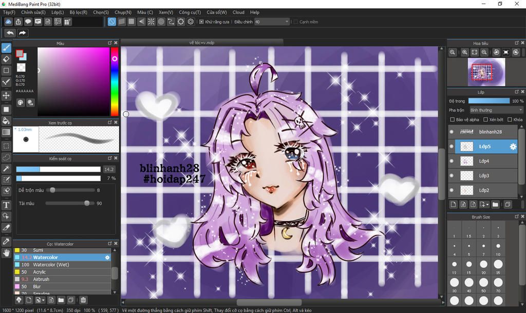Hide the Lớp4 layer

(452, 161)
